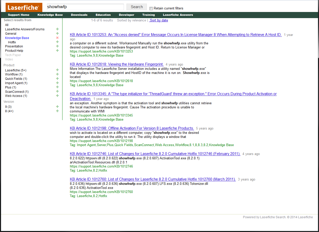Click the Laserfiche logo

click(24, 7)
